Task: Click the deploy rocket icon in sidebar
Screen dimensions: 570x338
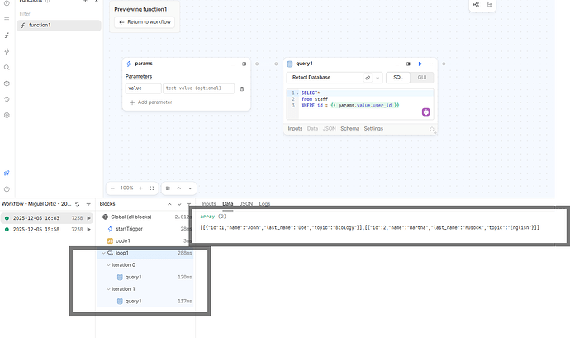Action: 7,173
